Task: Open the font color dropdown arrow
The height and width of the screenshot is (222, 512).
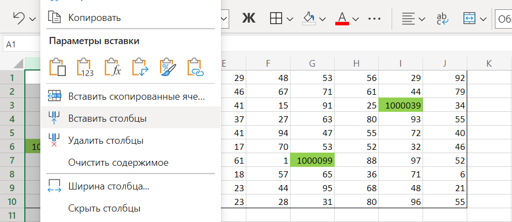Action: pyautogui.click(x=356, y=19)
